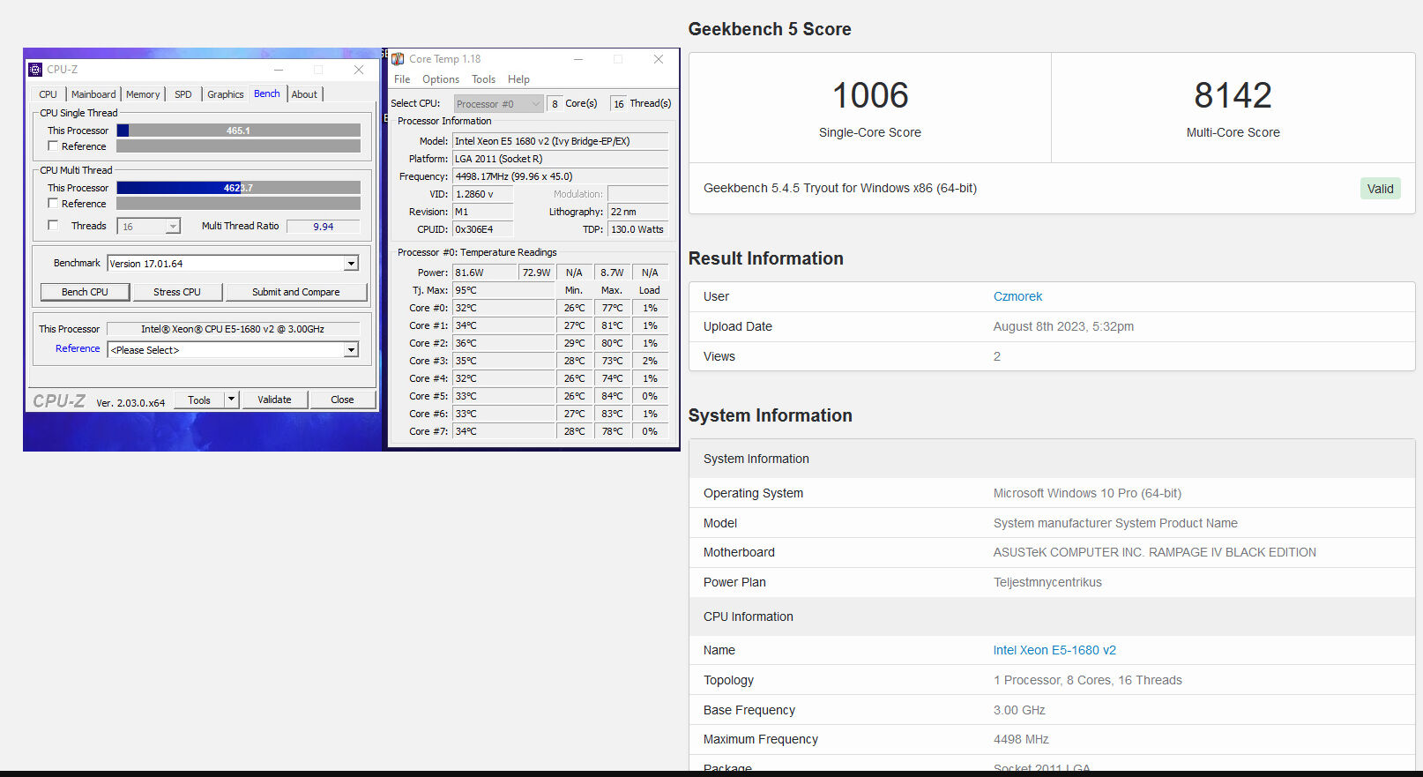Click the Core Temp Model field
The width and height of the screenshot is (1423, 777).
[561, 141]
